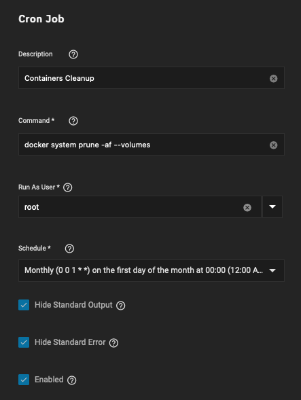Open the Monthly schedule dropdown
Viewport: 301px width, 400px height.
pyautogui.click(x=152, y=270)
